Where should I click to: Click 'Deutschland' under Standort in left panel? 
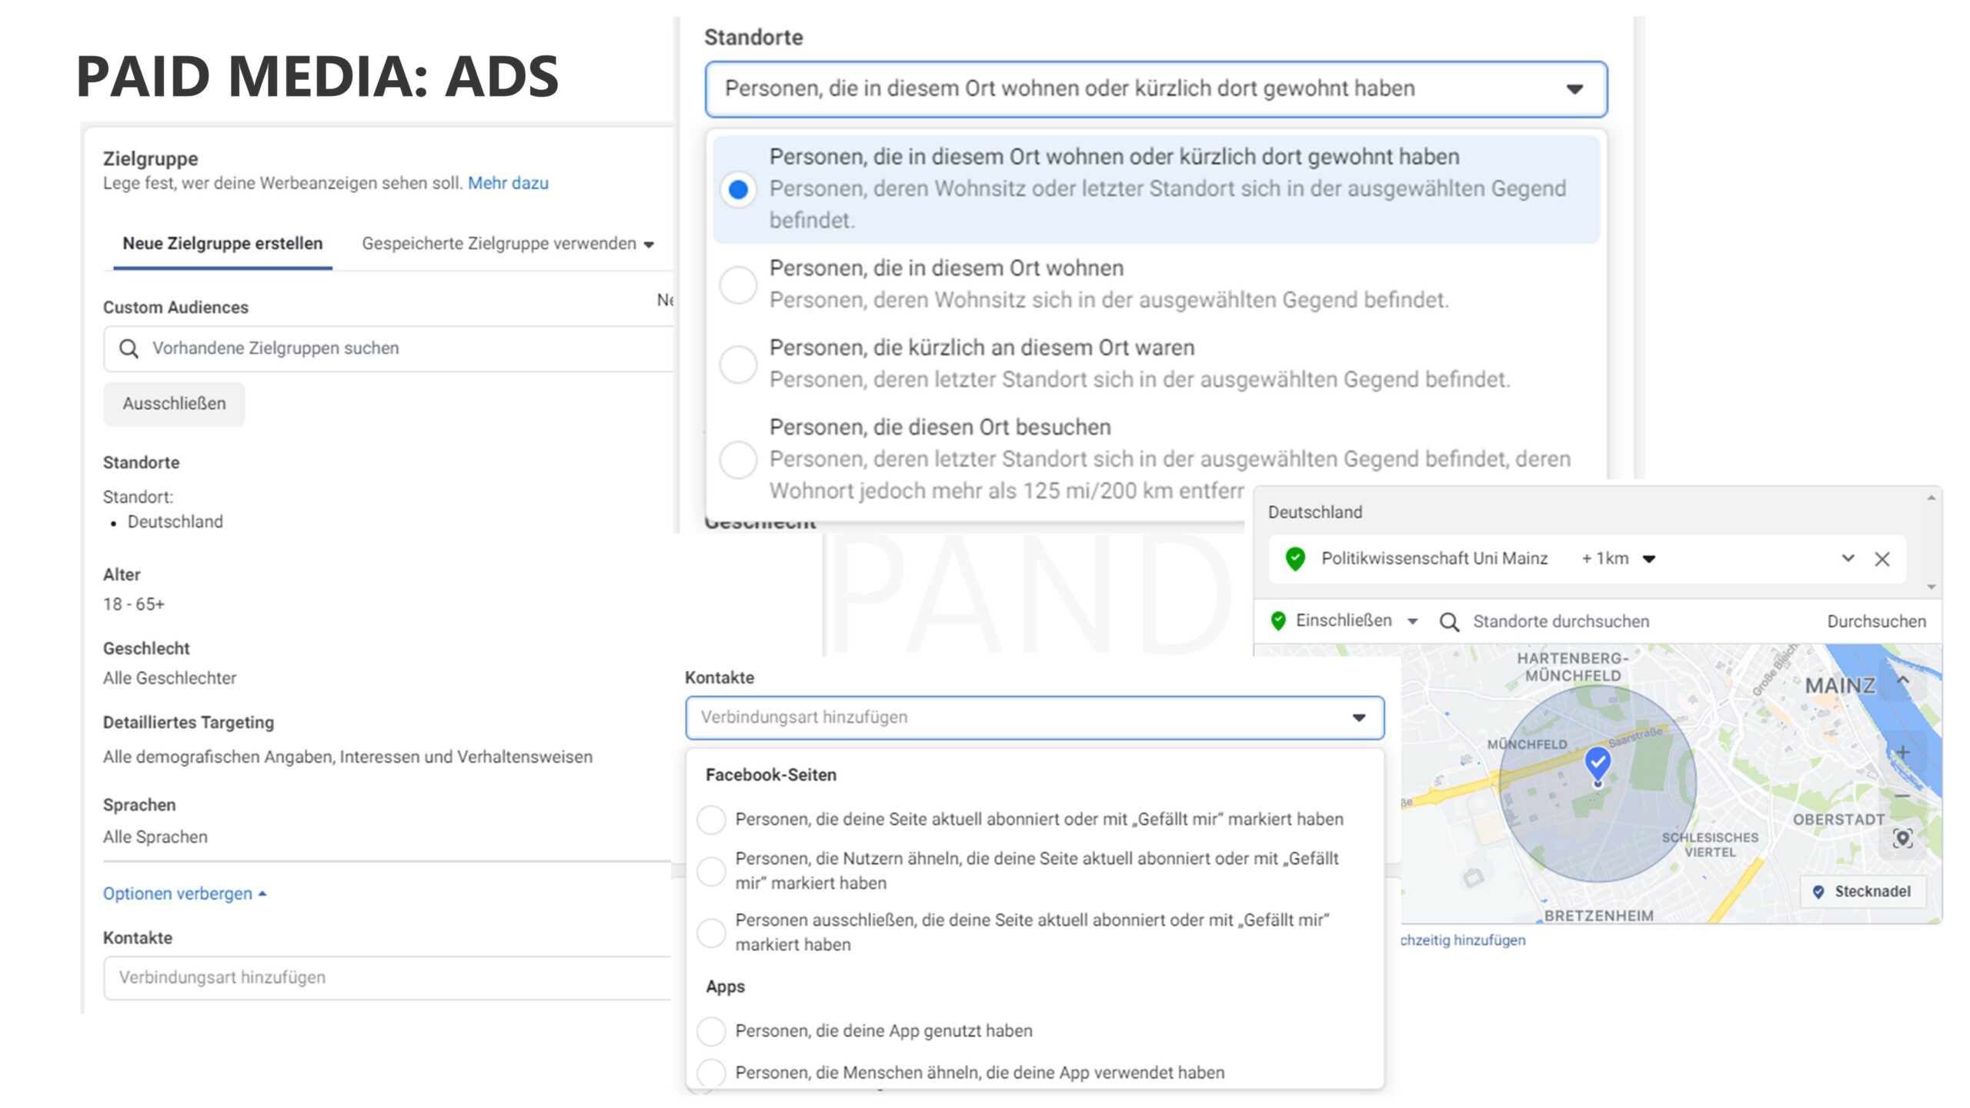click(x=175, y=522)
